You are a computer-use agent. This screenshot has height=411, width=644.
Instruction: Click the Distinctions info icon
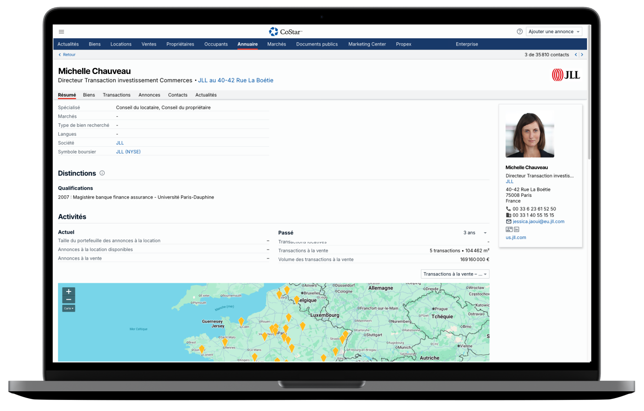[x=102, y=173]
